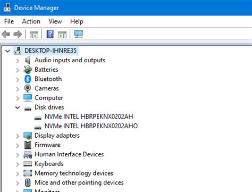The width and height of the screenshot is (252, 192).
Task: Open the Action menu
Action: point(31,21)
